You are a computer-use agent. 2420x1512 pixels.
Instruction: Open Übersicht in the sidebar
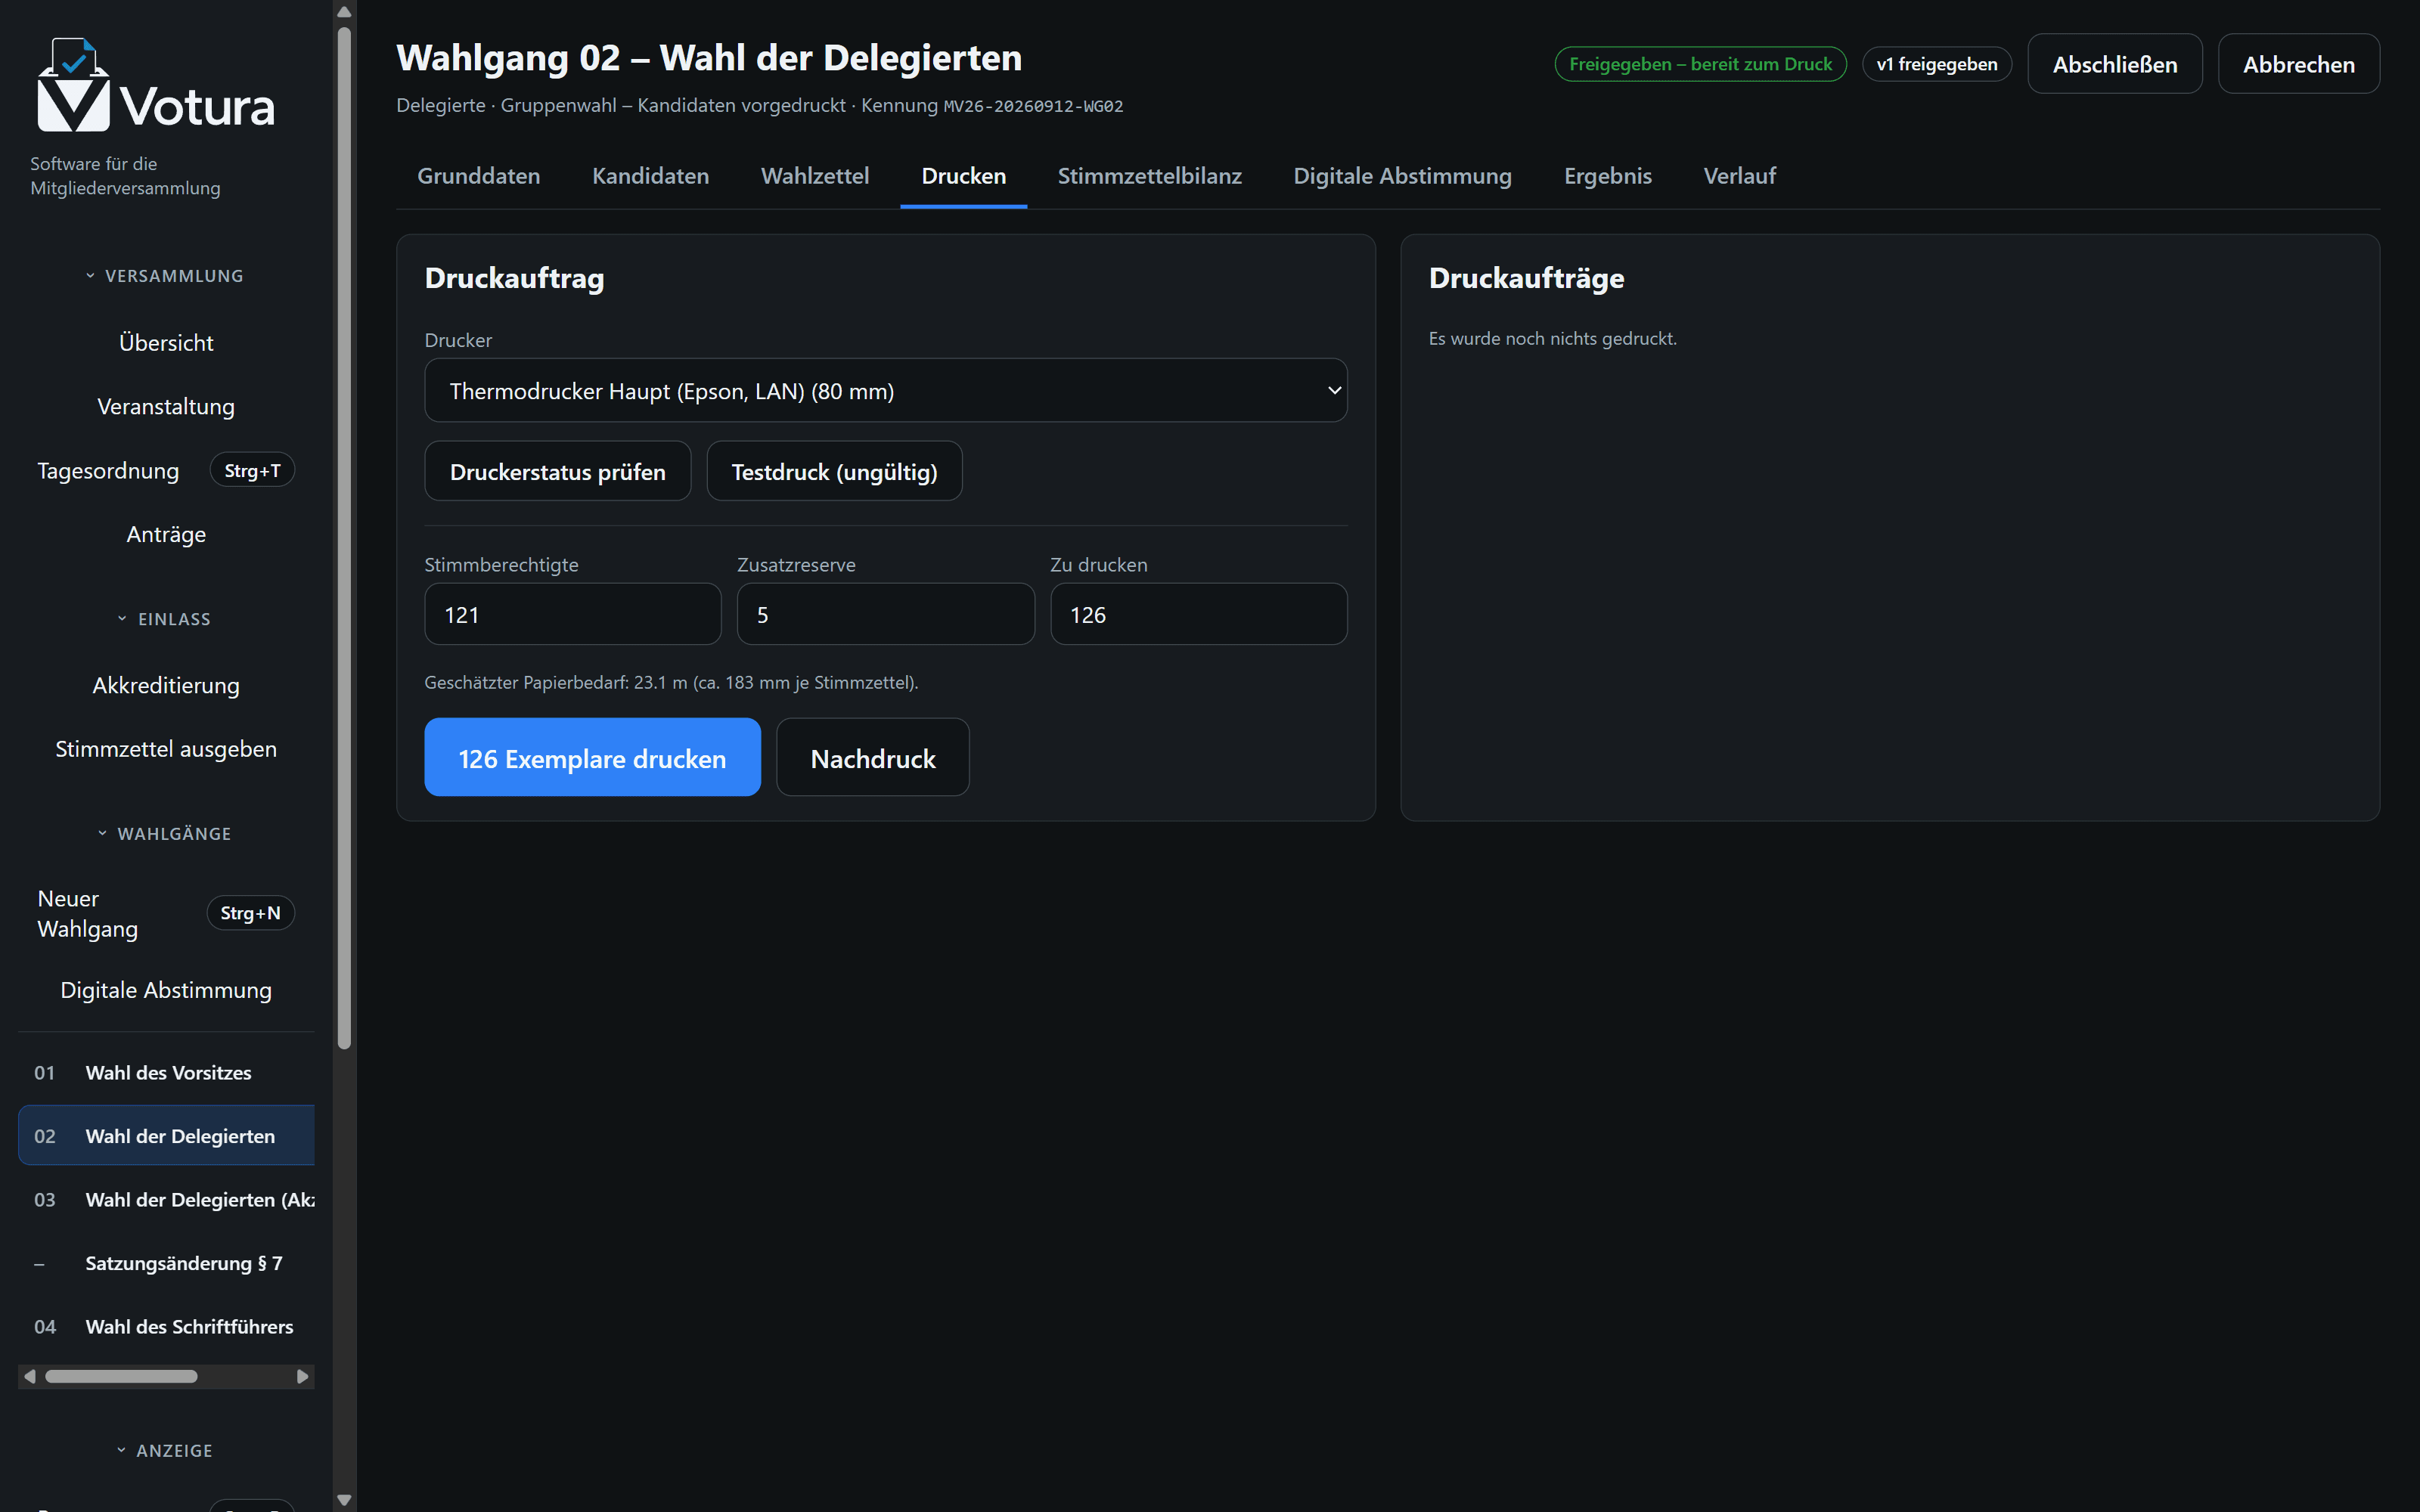pyautogui.click(x=166, y=343)
